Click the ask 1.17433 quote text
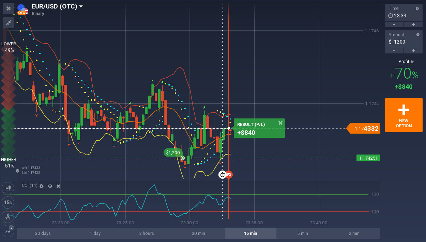This screenshot has width=426, height=242. (31, 168)
